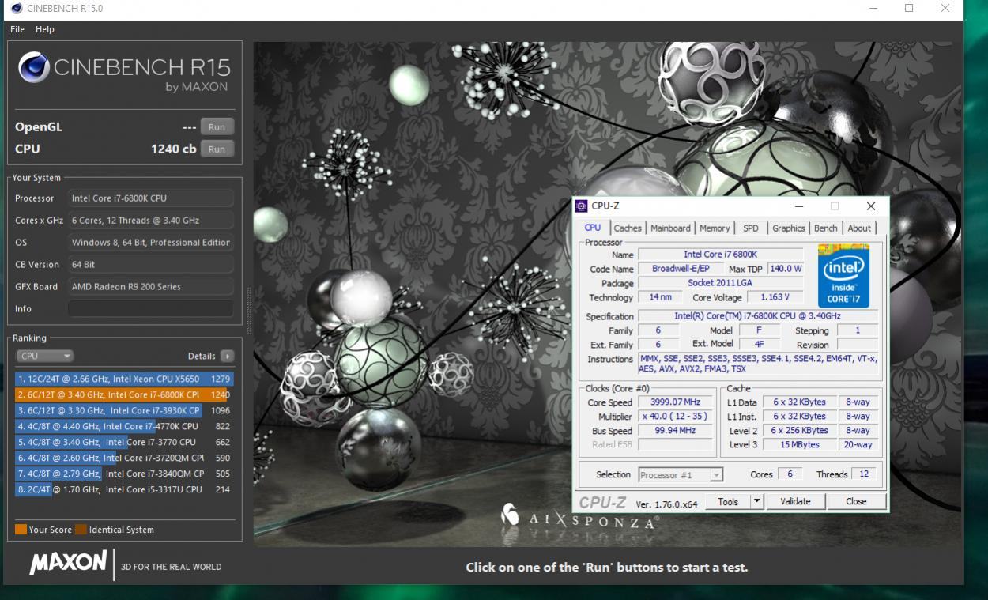Viewport: 988px width, 600px height.
Task: Select the i5-3317U ranking row
Action: pos(124,490)
